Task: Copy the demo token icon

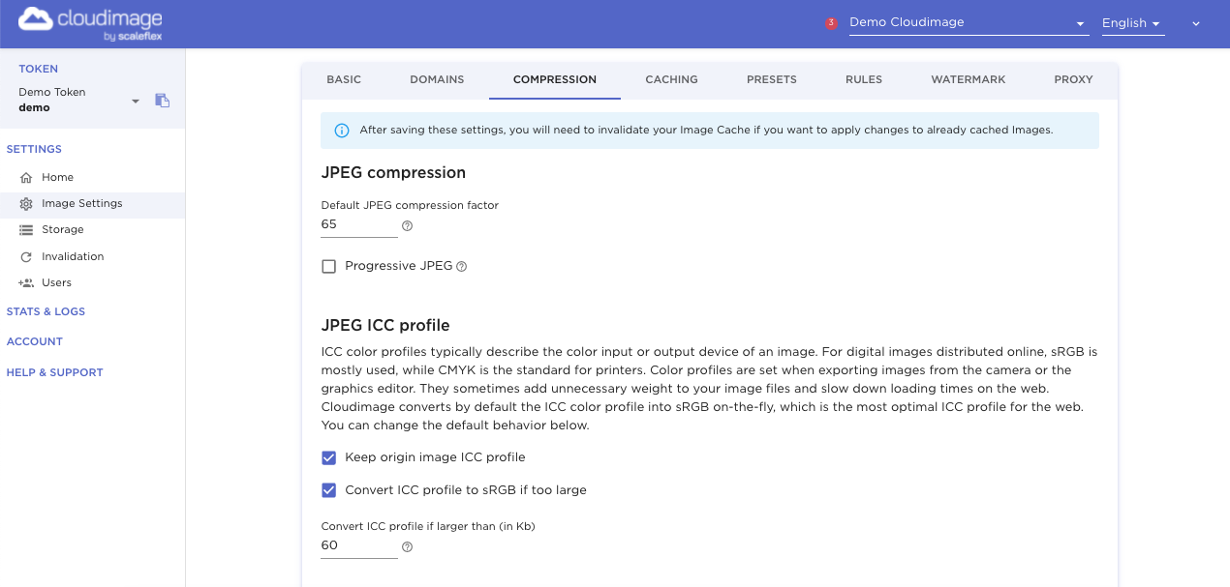Action: click(163, 100)
